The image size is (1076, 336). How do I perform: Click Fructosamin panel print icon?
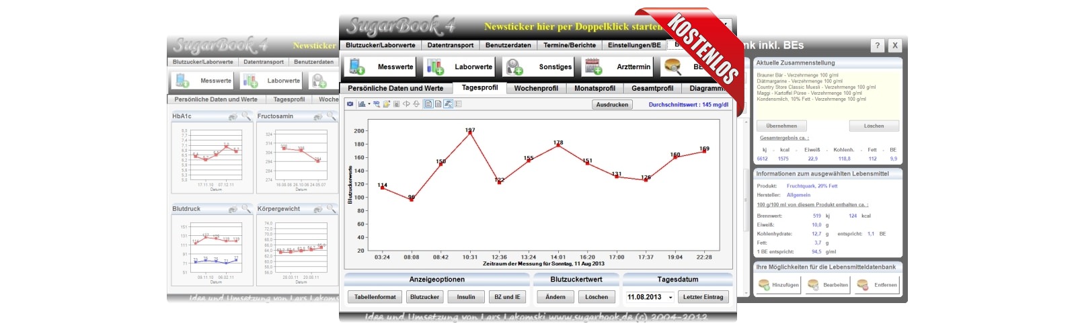point(318,117)
